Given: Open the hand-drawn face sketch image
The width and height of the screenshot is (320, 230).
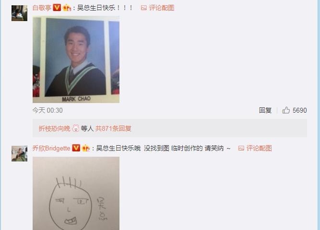Looking at the screenshot, I should click(76, 193).
